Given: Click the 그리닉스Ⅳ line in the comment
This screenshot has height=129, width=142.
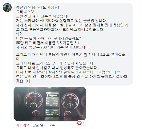Looking at the screenshot, I should pos(25,12).
